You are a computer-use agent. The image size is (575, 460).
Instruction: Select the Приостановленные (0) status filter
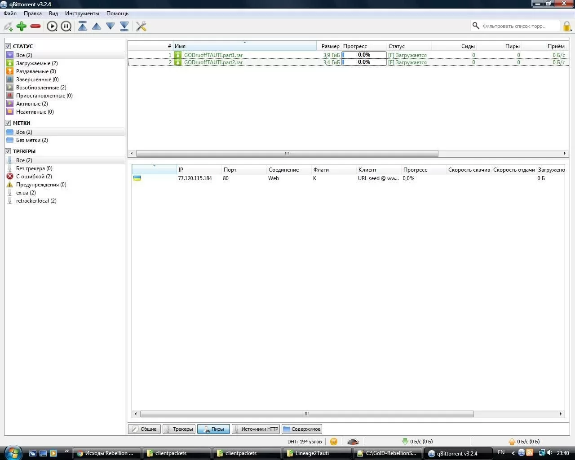[x=44, y=96]
